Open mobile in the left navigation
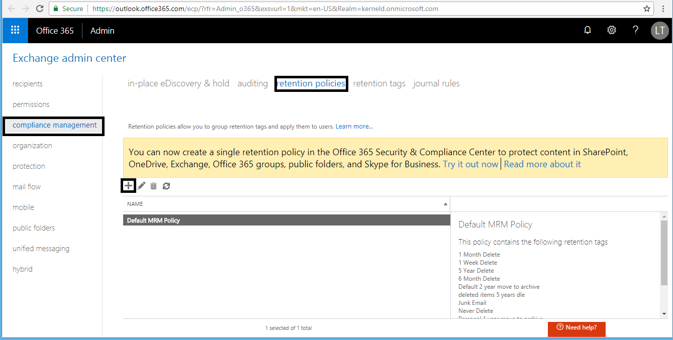Viewport: 673px width, 340px height. pyautogui.click(x=24, y=207)
